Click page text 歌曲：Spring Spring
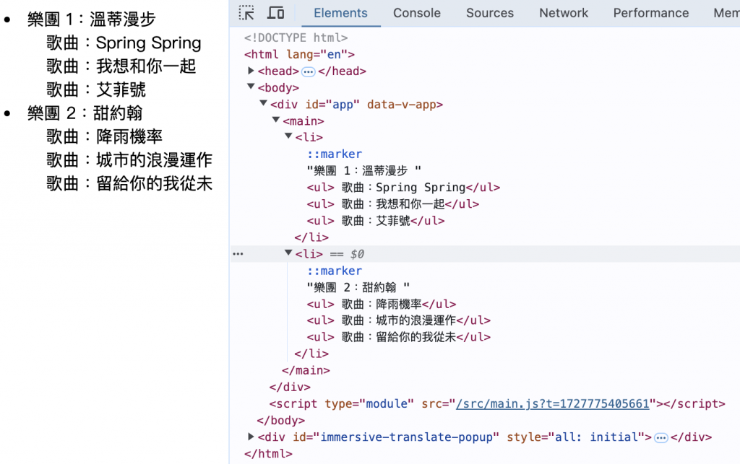This screenshot has width=740, height=464. (x=124, y=43)
